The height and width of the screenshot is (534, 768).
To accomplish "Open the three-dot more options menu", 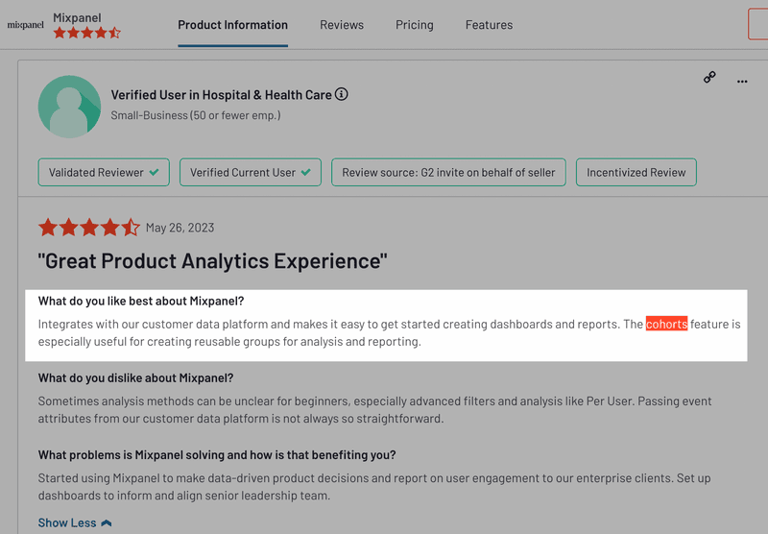I will (742, 82).
